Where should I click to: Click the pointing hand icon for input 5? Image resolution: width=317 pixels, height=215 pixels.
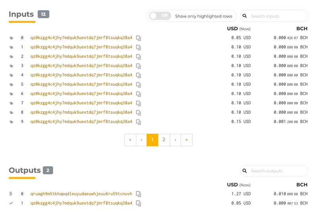[x=11, y=84]
